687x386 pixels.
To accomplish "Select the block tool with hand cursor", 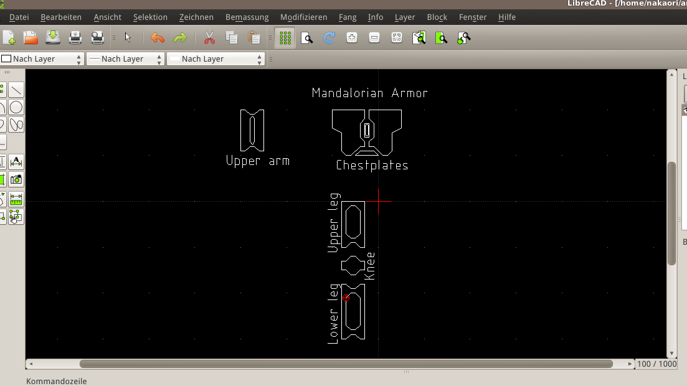I will (x=16, y=217).
